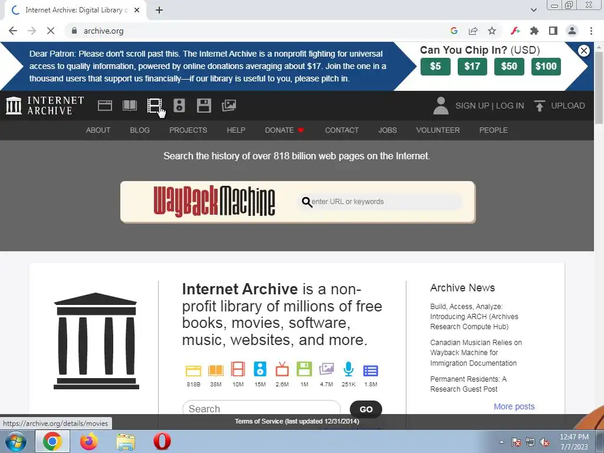The image size is (604, 453).
Task: Open the JOBS menu item
Action: coord(388,130)
